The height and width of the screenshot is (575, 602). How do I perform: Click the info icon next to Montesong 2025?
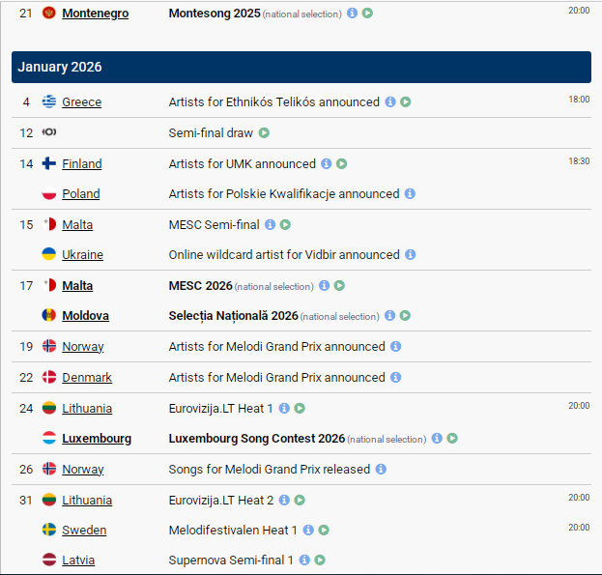tap(352, 14)
